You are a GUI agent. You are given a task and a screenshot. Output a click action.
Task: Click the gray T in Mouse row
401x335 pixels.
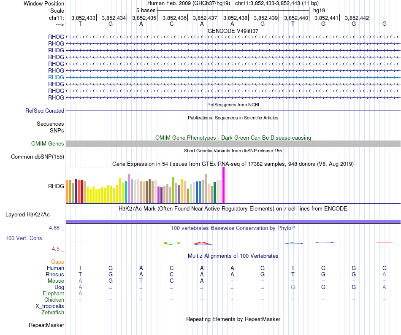coord(141,281)
